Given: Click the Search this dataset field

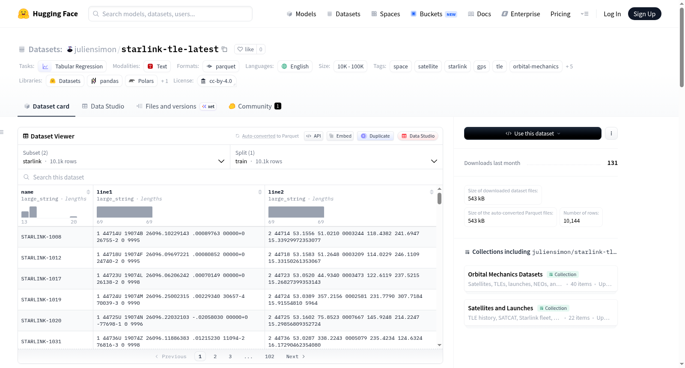Looking at the screenshot, I should pyautogui.click(x=230, y=177).
